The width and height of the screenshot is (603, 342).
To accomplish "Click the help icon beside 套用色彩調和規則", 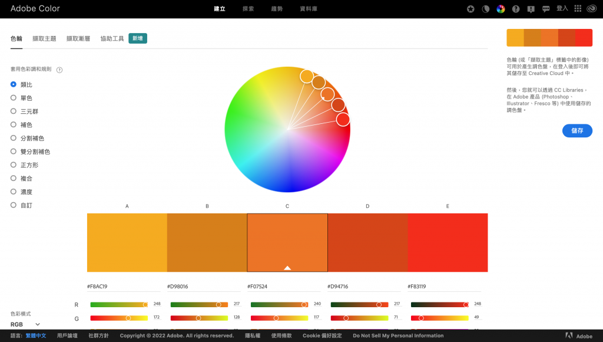I will [59, 70].
